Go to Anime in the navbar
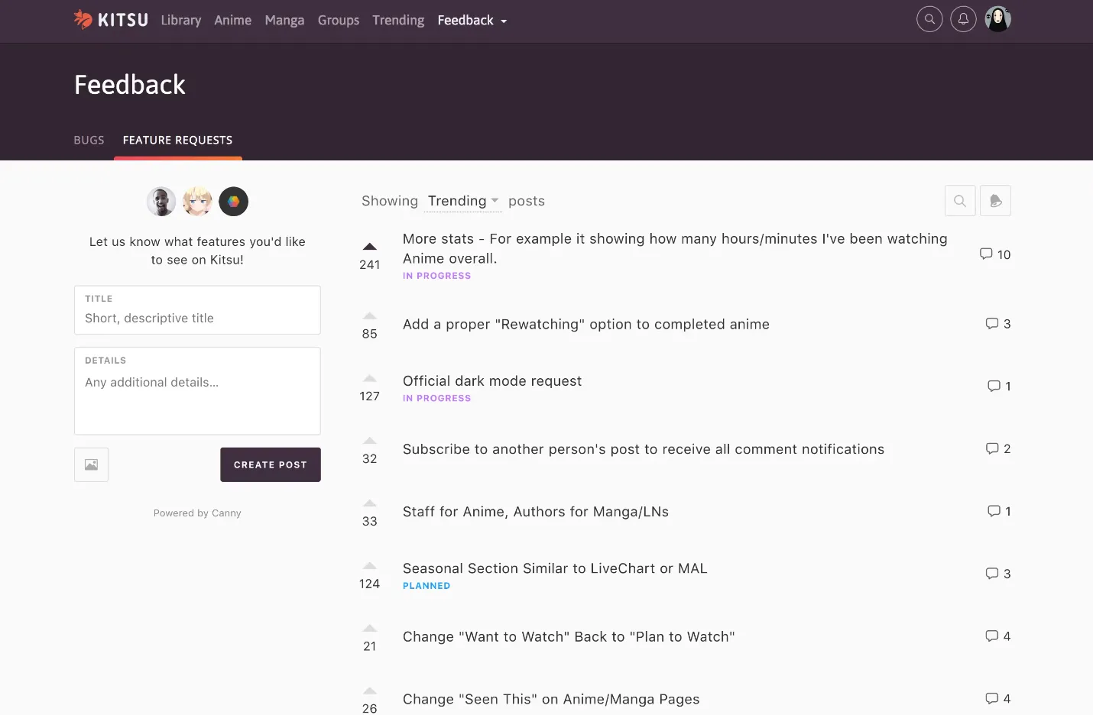The image size is (1093, 715). click(x=233, y=21)
